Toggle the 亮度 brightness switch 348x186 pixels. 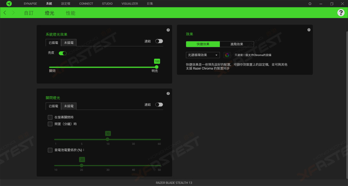pos(63,53)
